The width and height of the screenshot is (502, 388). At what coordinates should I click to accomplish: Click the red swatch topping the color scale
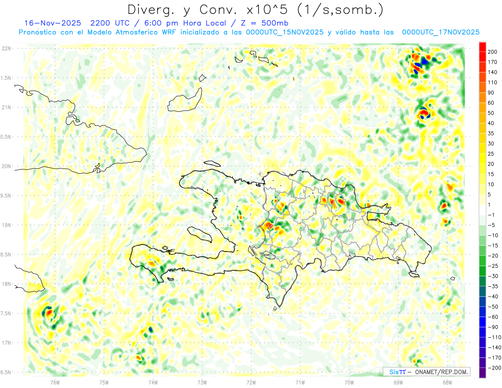482,47
